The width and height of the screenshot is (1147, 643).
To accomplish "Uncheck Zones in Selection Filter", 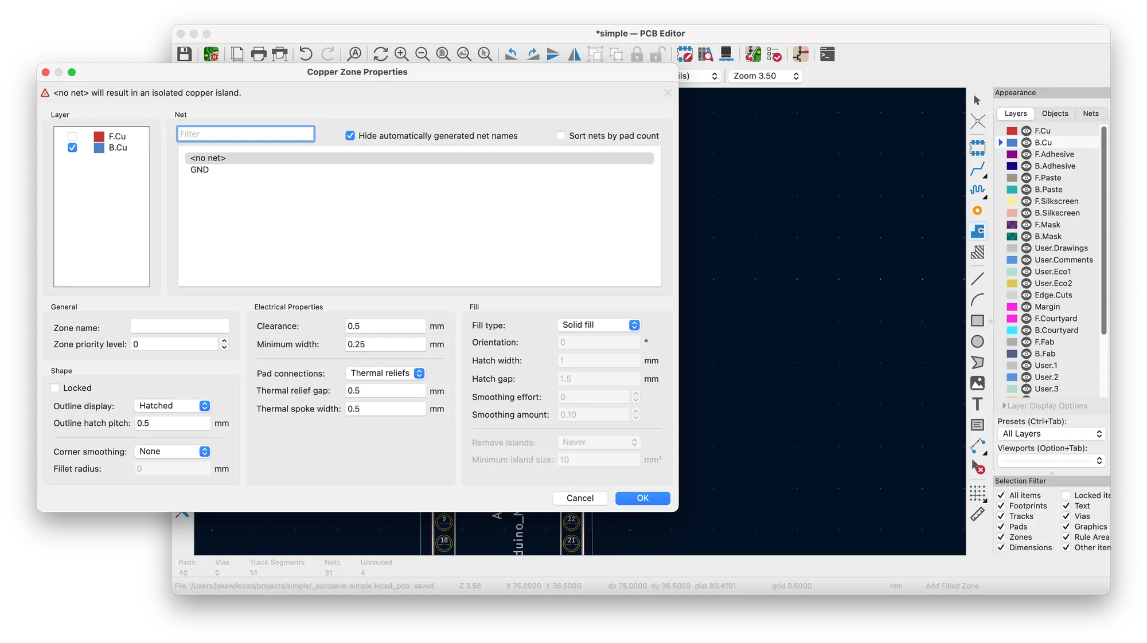I will pyautogui.click(x=1001, y=537).
